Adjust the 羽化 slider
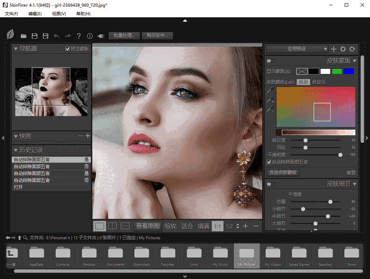The image size is (370, 279). click(x=305, y=147)
